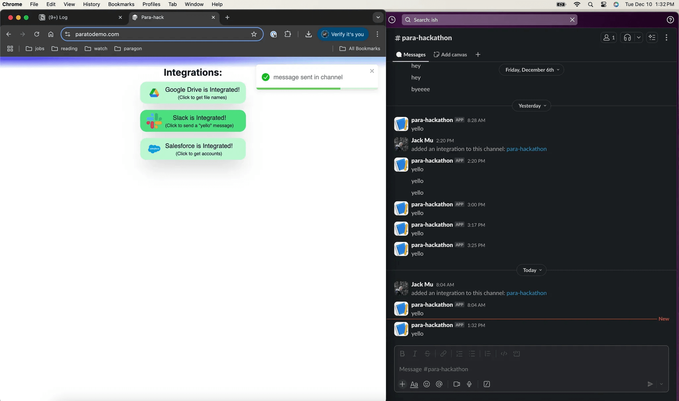Click the Slack is Integrated button
Screen dimensions: 679x401
[x=193, y=121]
